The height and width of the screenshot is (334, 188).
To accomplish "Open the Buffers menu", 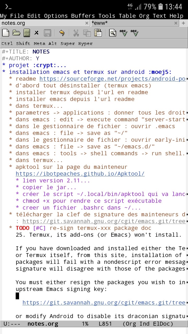I will (x=83, y=16).
